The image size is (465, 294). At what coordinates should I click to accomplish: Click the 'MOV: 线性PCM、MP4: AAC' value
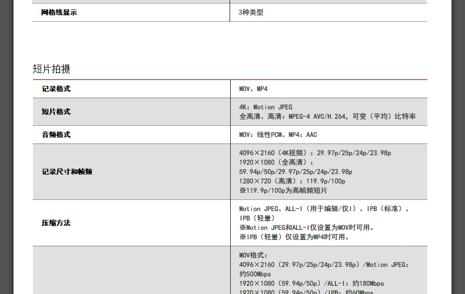point(278,135)
